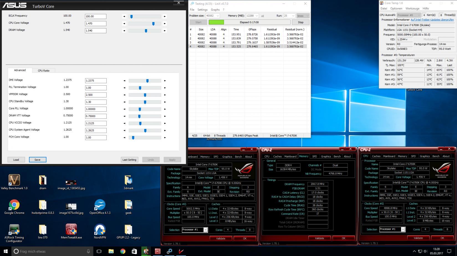Open the Windows Start menu
The width and height of the screenshot is (457, 256).
coord(6,251)
